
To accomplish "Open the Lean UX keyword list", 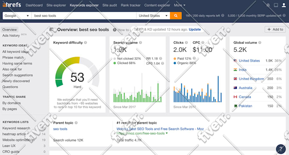I will pyautogui.click(x=9, y=146).
